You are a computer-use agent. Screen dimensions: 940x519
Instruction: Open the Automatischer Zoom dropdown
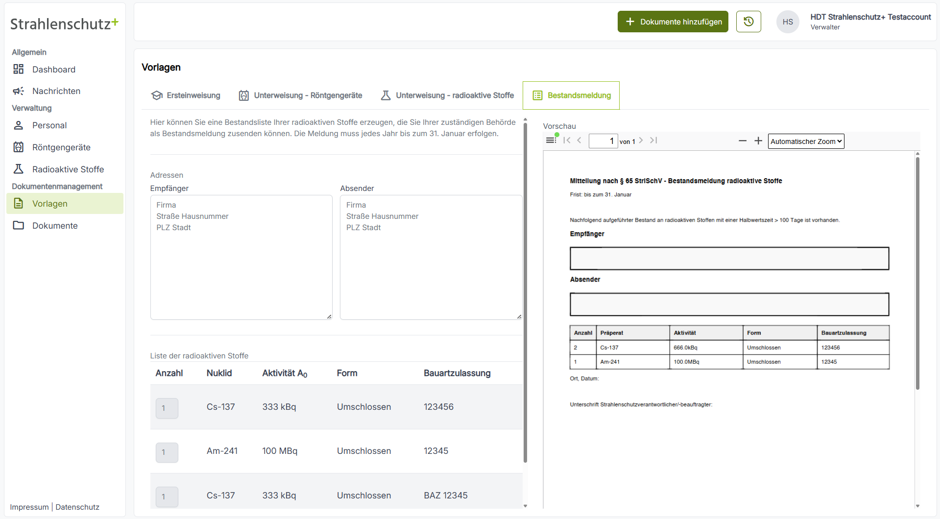pyautogui.click(x=806, y=141)
